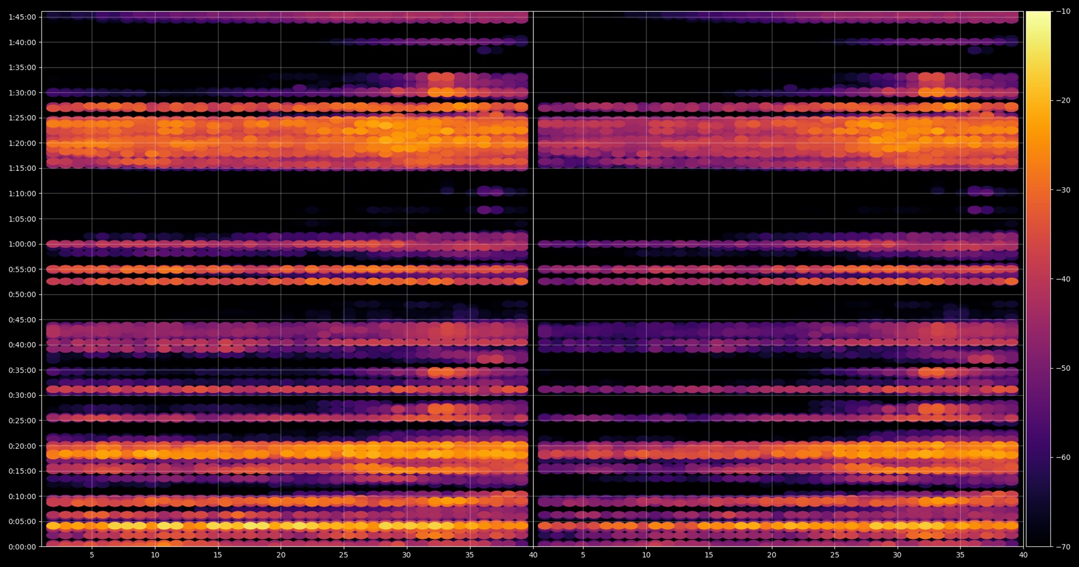
Task: Click the right plot's x-axis label 40
Action: [1023, 555]
